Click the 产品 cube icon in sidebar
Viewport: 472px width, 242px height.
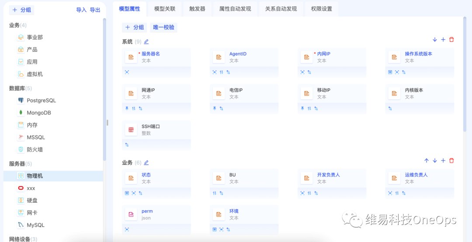21,50
